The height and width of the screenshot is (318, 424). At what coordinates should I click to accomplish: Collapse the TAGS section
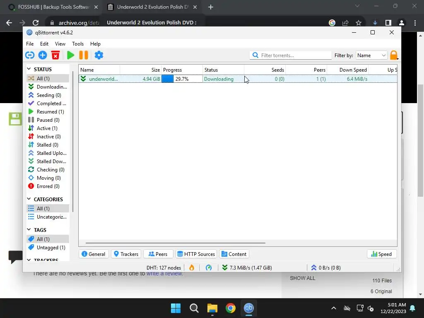[29, 229]
